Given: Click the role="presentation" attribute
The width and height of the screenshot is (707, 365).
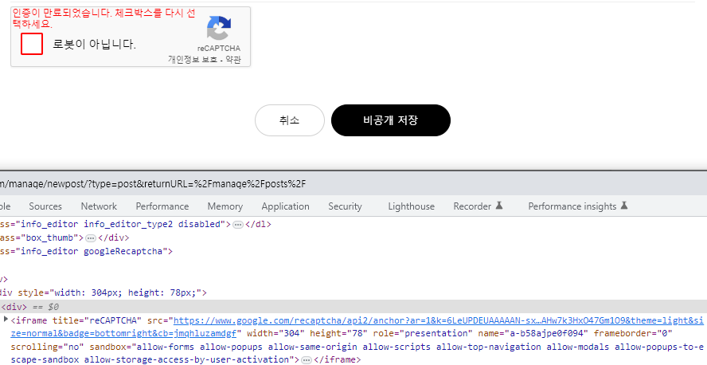Looking at the screenshot, I should tap(424, 334).
